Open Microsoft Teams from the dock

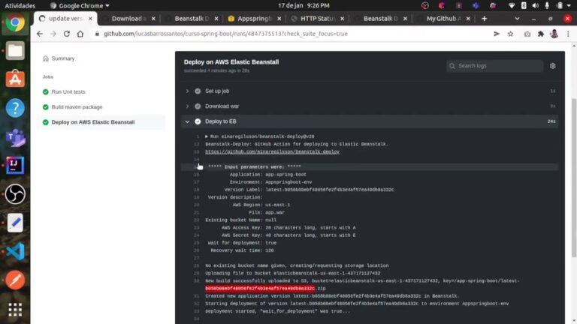point(15,136)
